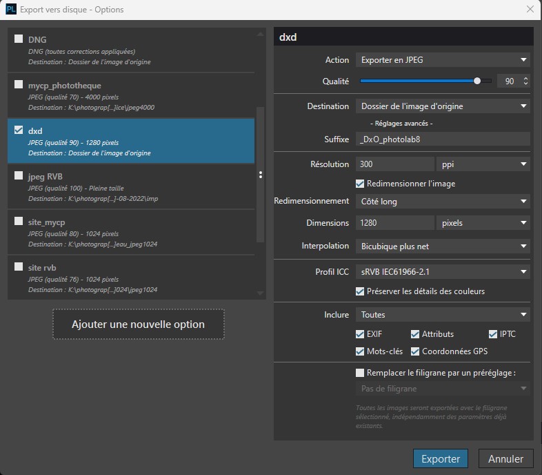Toggle Préserver les détails des couleurs

(x=360, y=291)
